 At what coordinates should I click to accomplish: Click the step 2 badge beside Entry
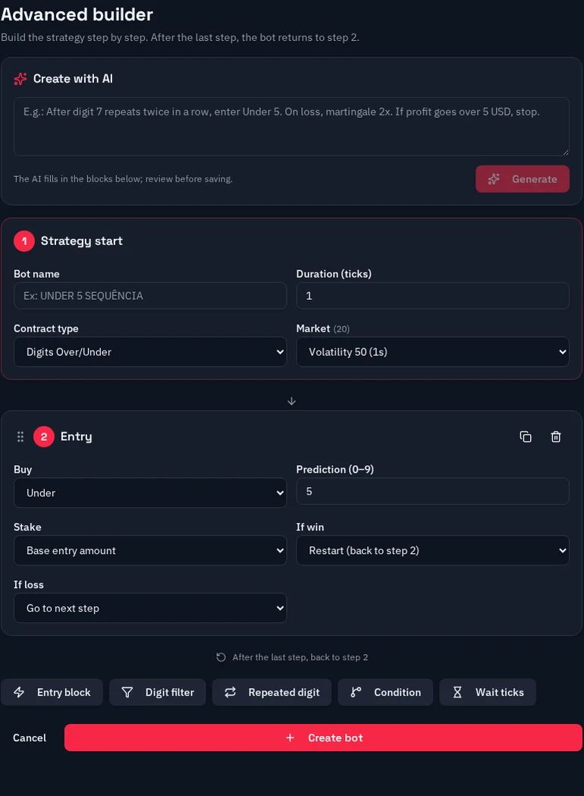(44, 436)
